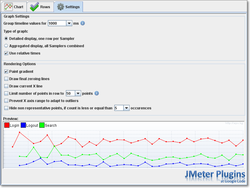Click the red Login legend swatch
Screen dimensions: 250x188
pos(7,125)
